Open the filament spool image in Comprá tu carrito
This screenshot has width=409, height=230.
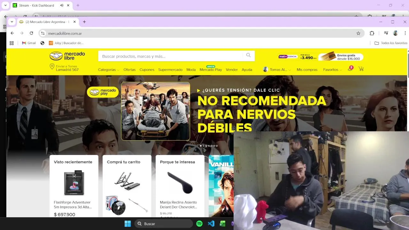[116, 205]
